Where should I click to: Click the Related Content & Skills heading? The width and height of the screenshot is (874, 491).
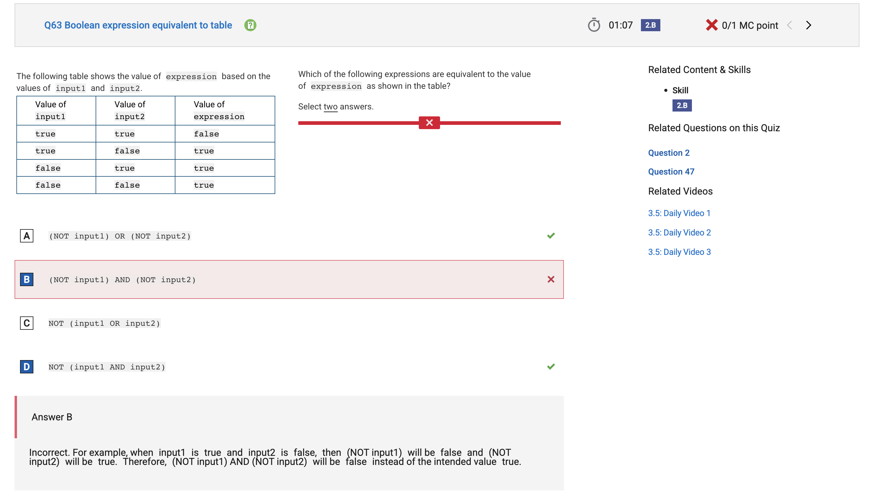tap(699, 69)
